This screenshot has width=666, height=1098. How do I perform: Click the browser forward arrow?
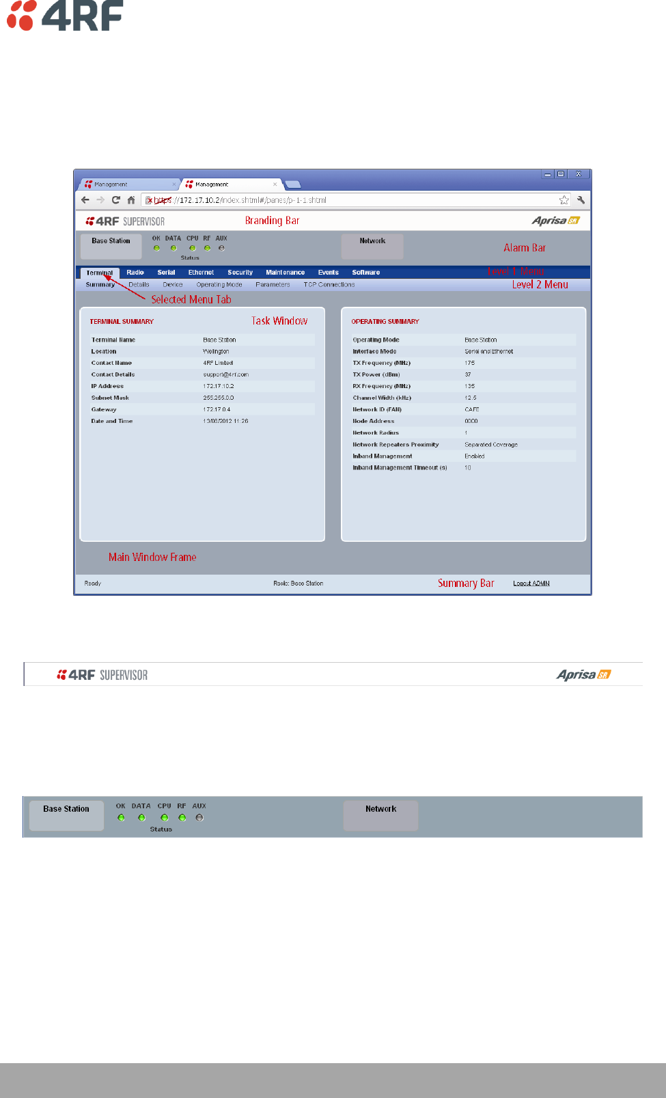click(100, 200)
